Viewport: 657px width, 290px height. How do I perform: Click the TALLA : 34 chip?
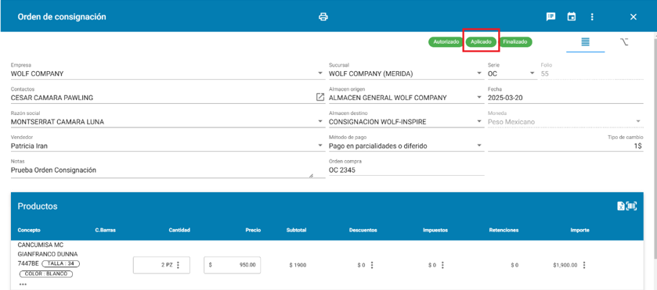[61, 263]
